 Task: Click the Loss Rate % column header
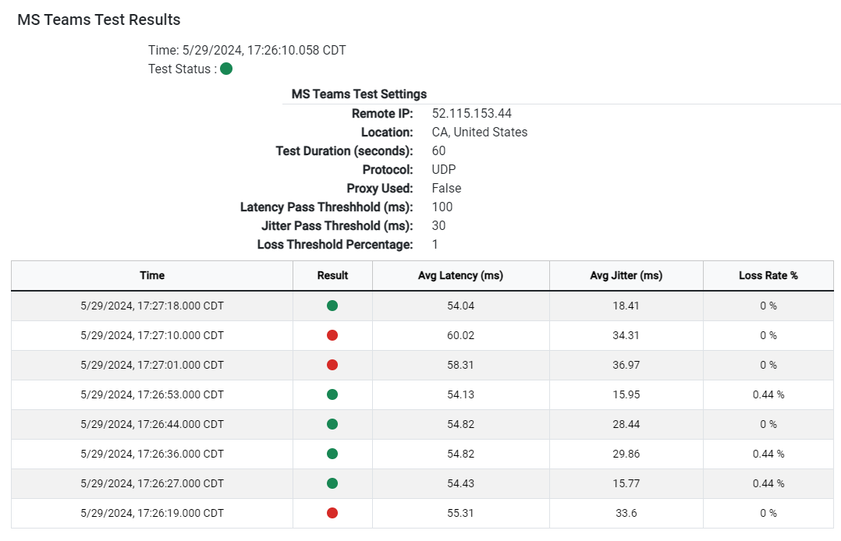(768, 276)
